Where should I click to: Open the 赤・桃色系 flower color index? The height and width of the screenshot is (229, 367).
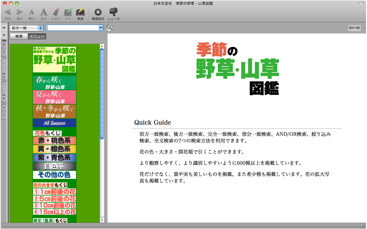[x=54, y=141]
